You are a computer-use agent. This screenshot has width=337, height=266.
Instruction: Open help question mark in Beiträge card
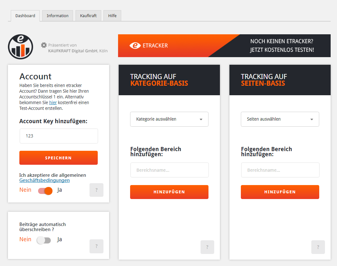coord(96,246)
